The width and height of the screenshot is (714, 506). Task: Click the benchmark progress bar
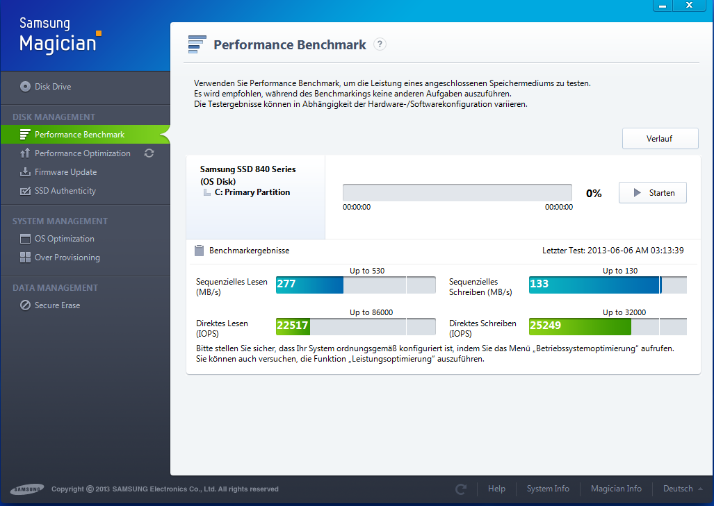pyautogui.click(x=457, y=193)
